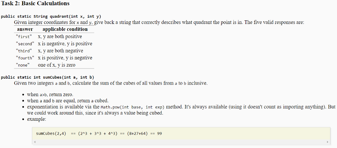Click the sumCubes method signature line

47,77
